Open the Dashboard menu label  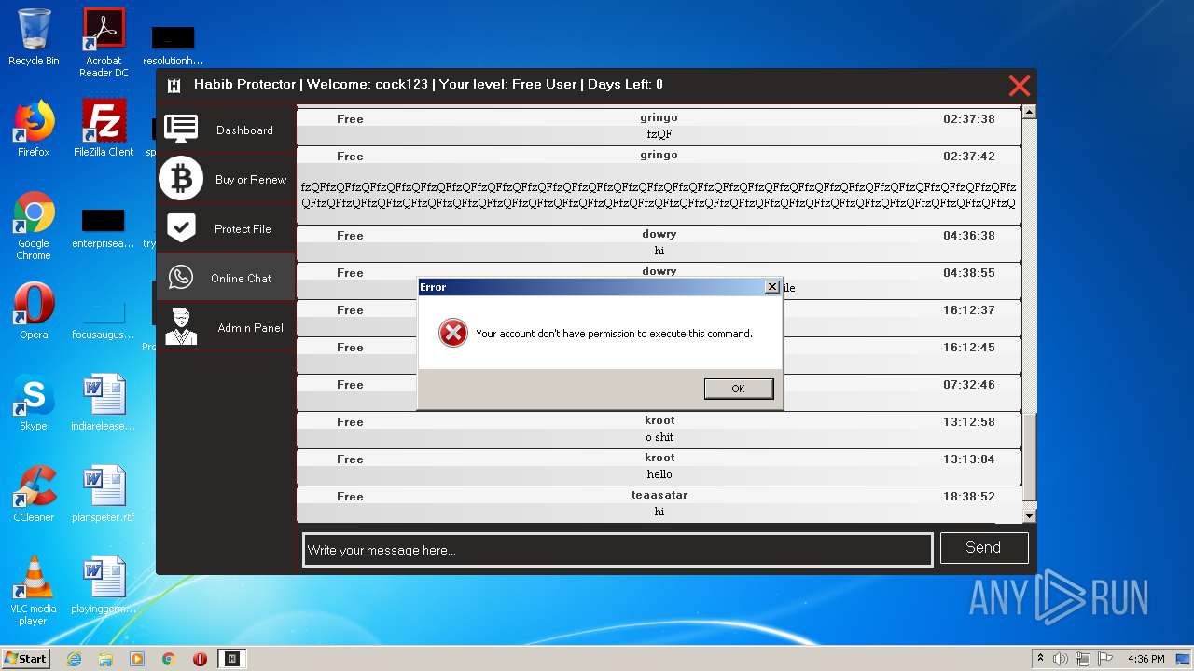244,130
